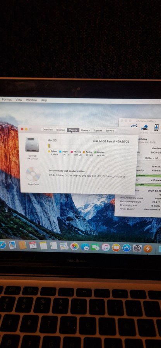Click the Battery info button
161x348 pixels.
152,158
